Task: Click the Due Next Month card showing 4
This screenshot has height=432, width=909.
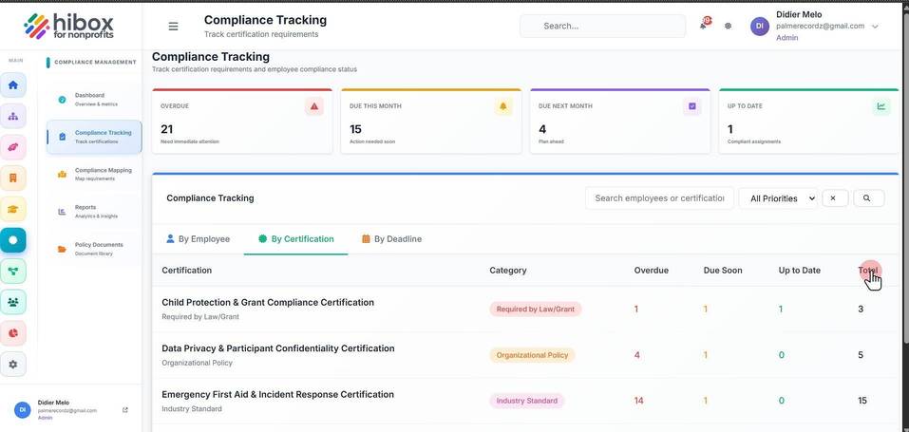Action: coord(620,122)
